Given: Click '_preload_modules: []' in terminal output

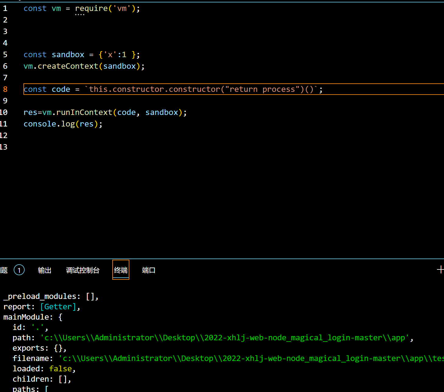Looking at the screenshot, I should 51,297.
